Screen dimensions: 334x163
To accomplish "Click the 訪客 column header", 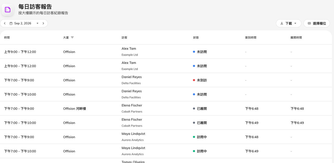I will (124, 38).
